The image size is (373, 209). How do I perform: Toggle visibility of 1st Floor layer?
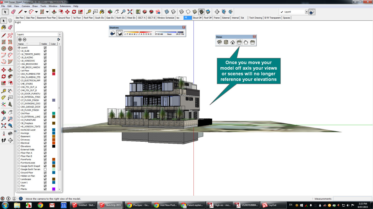pos(45,71)
